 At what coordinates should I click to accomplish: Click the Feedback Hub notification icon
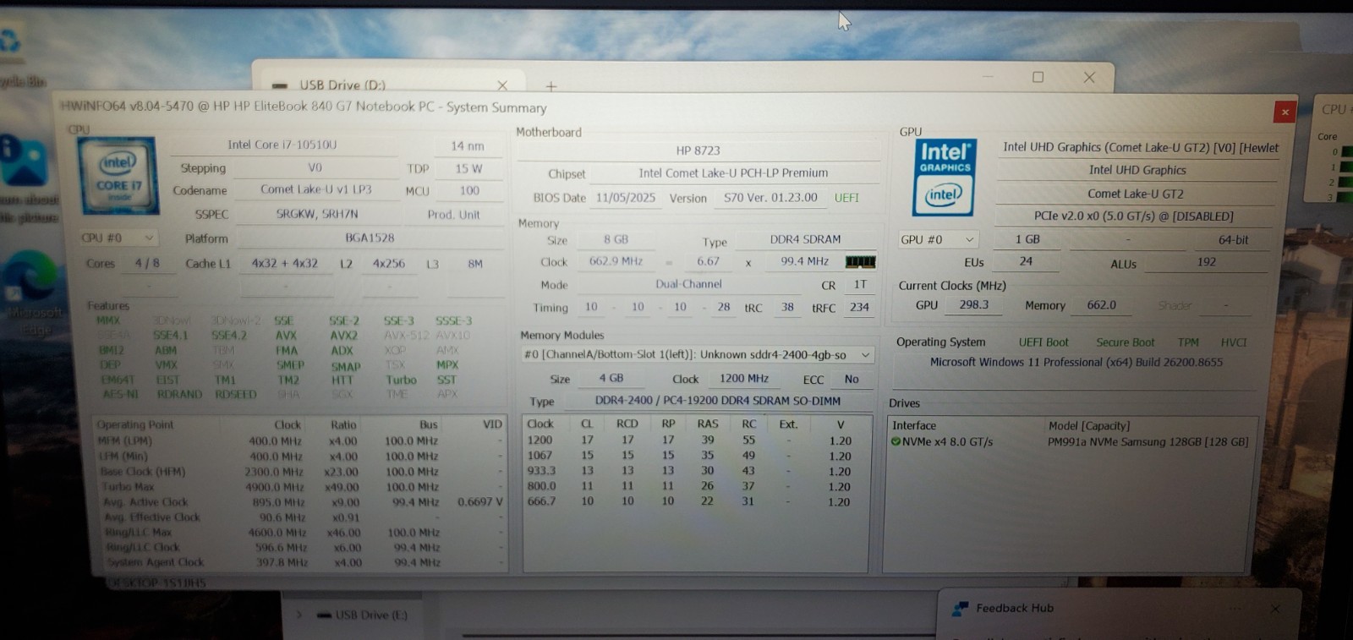(960, 608)
